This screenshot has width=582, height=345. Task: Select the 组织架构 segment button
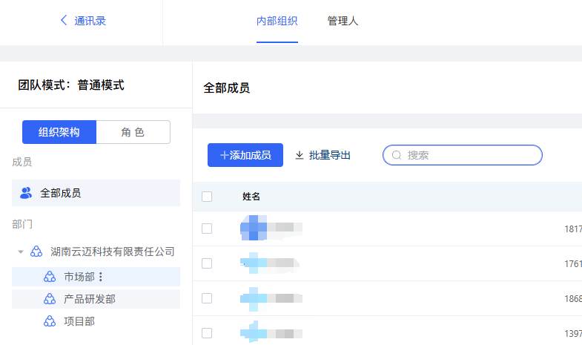(x=59, y=132)
